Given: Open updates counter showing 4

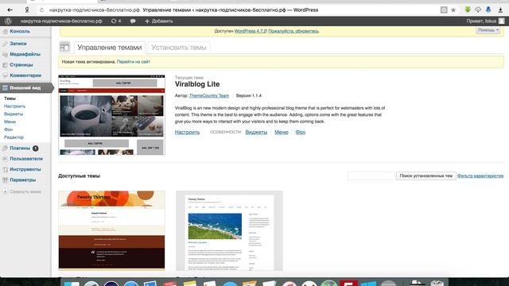Looking at the screenshot, I should pos(116,21).
